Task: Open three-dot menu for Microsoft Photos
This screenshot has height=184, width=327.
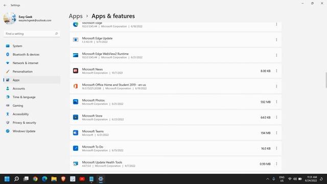Action: pyautogui.click(x=276, y=102)
